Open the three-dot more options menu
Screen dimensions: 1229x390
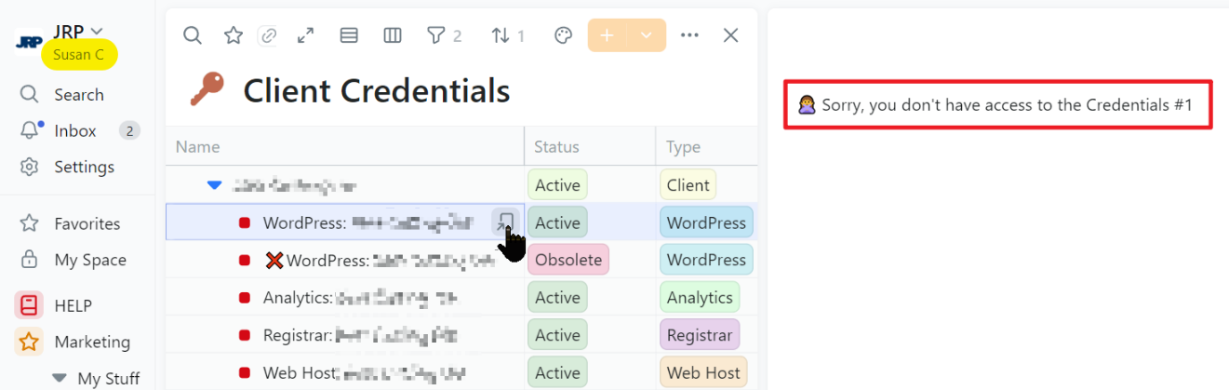(689, 35)
